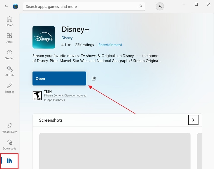Expand Screenshots with the chevron button

(x=193, y=120)
